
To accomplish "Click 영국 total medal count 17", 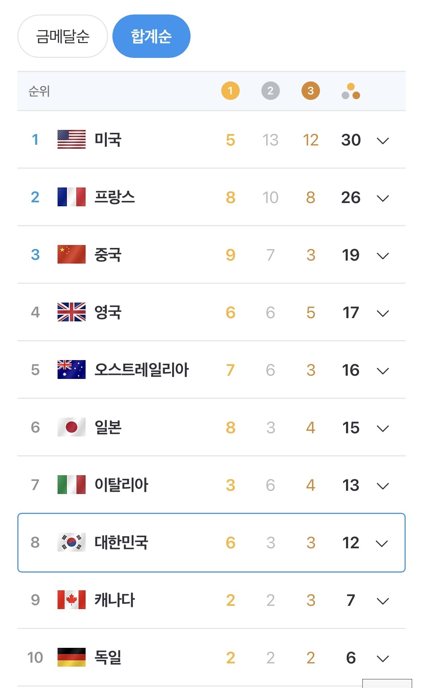I will (x=351, y=312).
